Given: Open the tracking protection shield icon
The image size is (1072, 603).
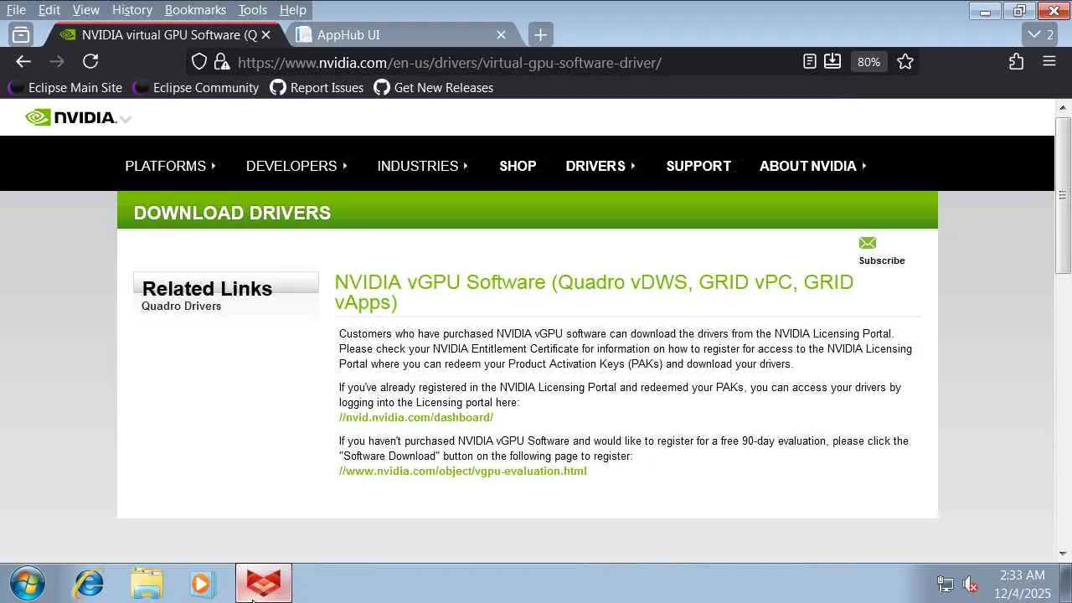Looking at the screenshot, I should tap(199, 62).
